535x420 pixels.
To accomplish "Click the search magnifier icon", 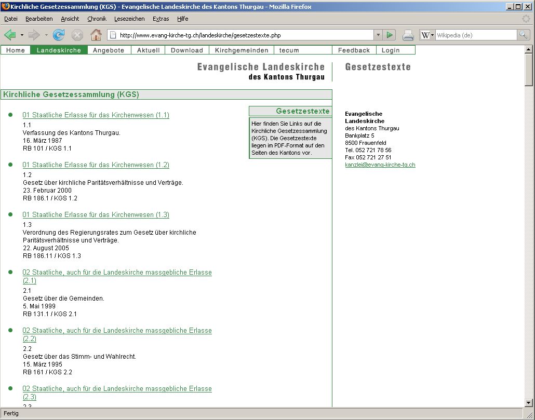I will (523, 35).
